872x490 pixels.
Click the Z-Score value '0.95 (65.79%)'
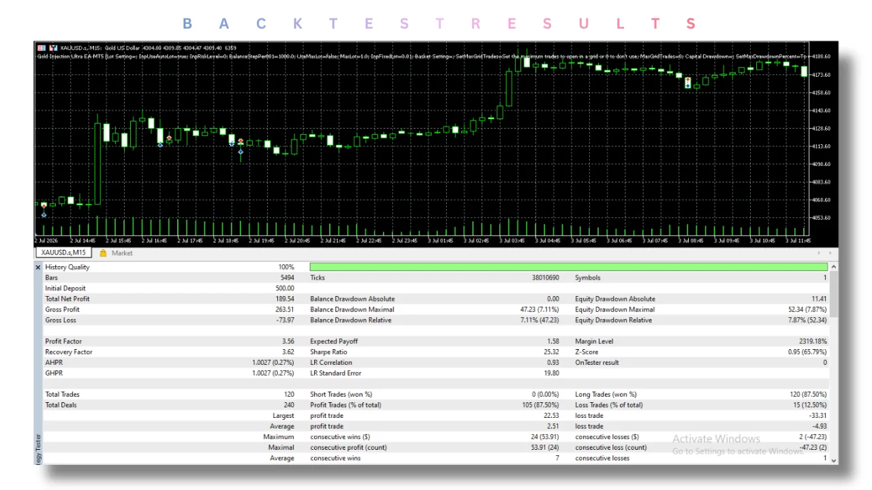pos(807,352)
